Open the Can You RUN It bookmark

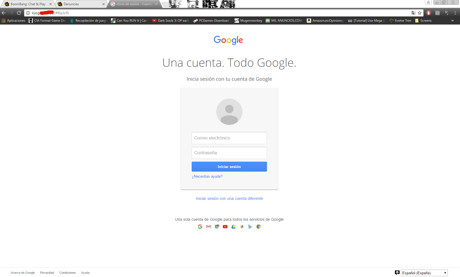pos(129,21)
